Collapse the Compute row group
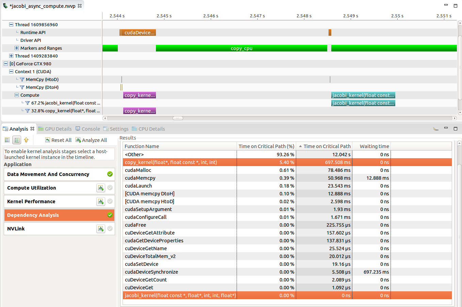 16,95
